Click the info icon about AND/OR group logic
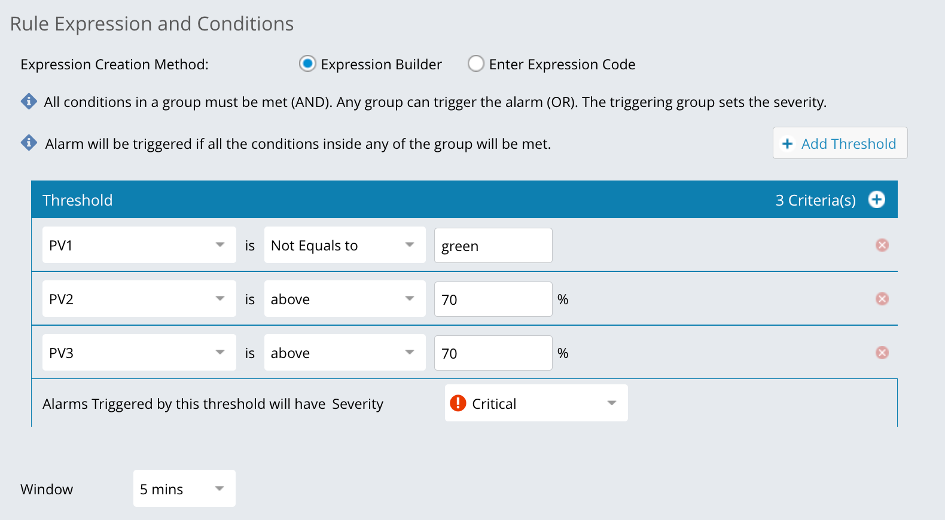 (28, 102)
